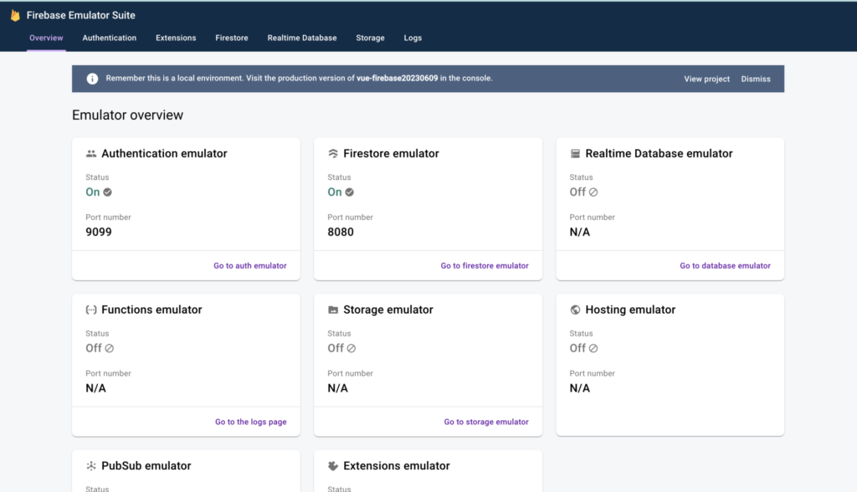Click the Hosting Off status icon
The height and width of the screenshot is (492, 857).
[593, 348]
